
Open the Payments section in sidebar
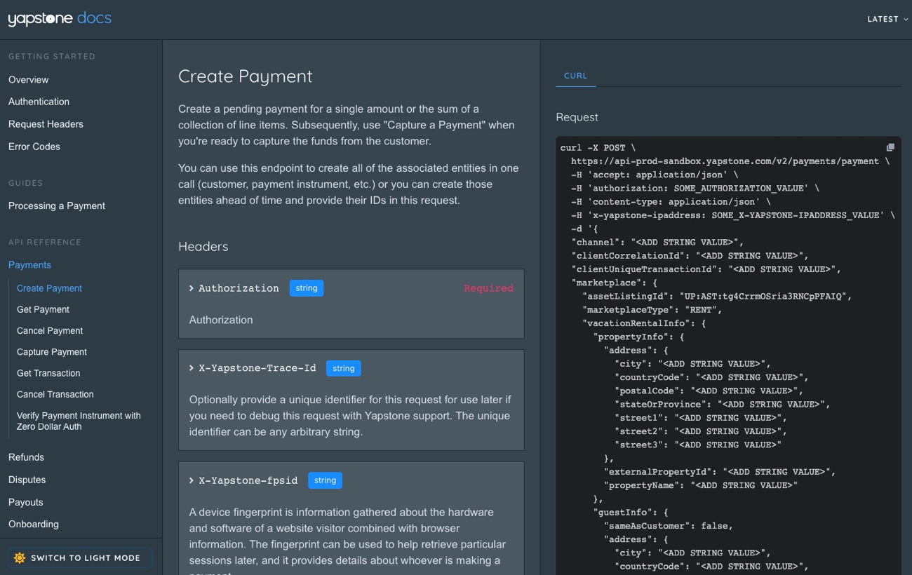pyautogui.click(x=29, y=265)
